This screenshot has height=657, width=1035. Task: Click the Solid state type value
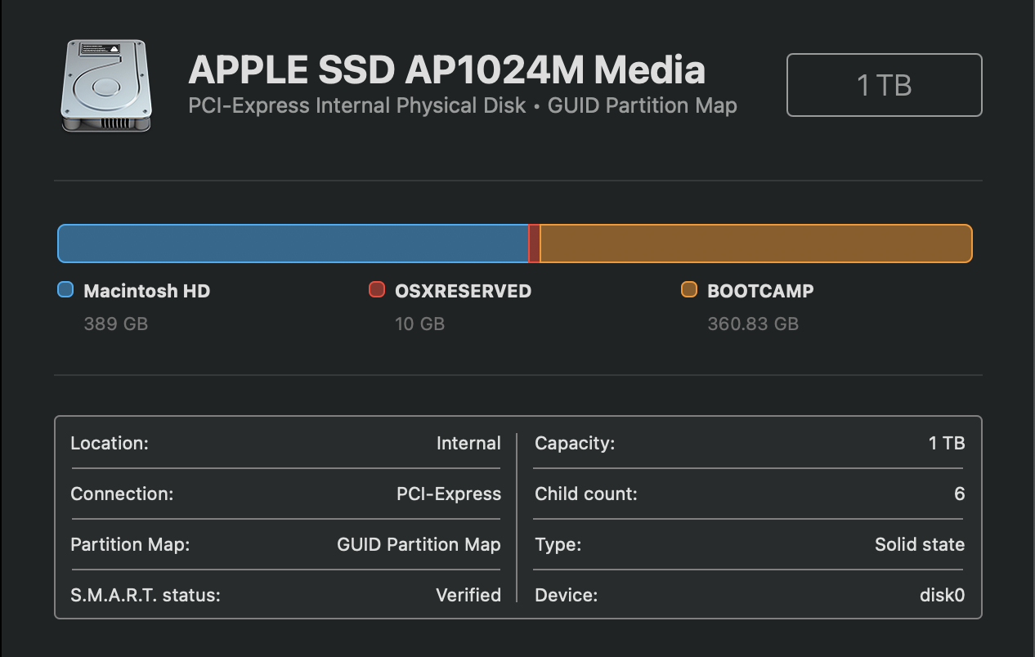tap(920, 544)
